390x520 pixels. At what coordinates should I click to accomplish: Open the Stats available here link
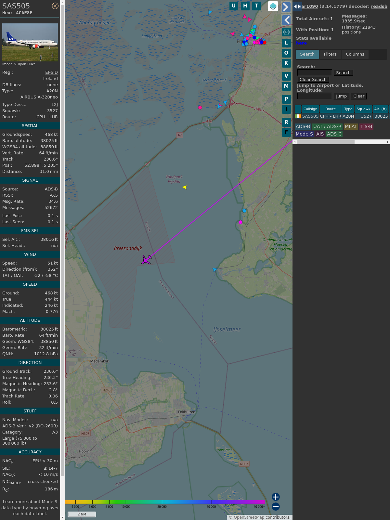click(x=301, y=43)
